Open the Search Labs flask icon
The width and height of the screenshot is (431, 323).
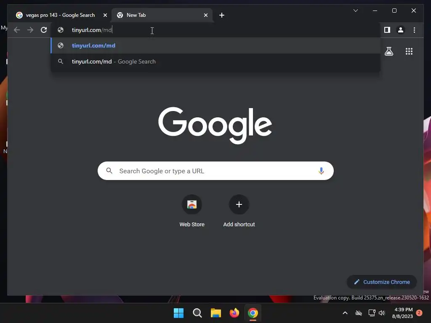pyautogui.click(x=388, y=51)
